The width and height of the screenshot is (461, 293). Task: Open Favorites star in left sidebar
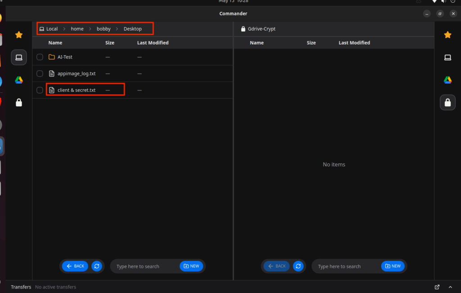[19, 35]
